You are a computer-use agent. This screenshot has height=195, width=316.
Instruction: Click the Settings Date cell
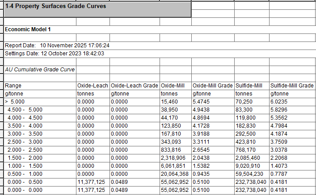tap(55, 54)
